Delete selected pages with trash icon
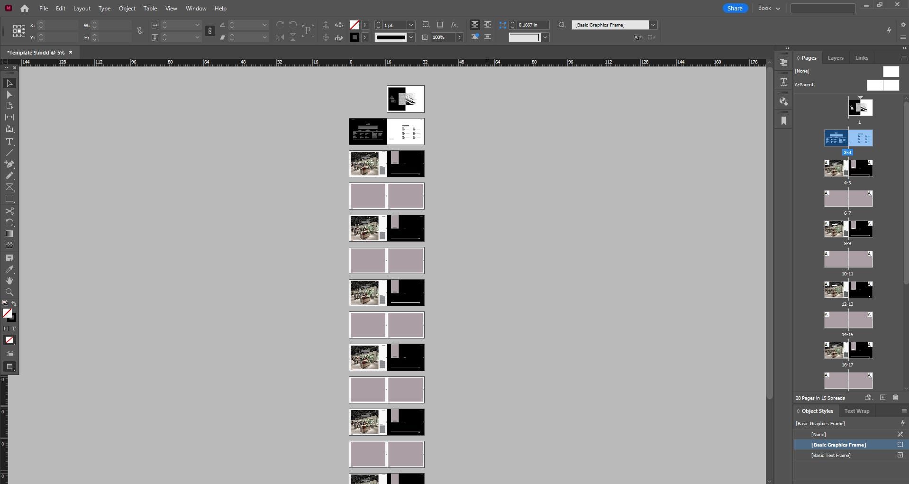 click(895, 398)
